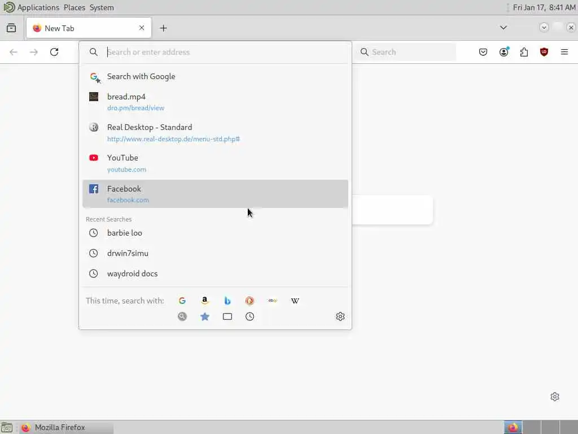Image resolution: width=578 pixels, height=434 pixels.
Task: Expand the list all tabs chevron
Action: click(x=503, y=28)
